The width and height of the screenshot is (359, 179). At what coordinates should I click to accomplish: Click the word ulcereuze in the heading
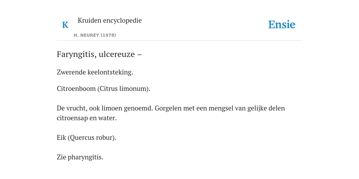pos(116,54)
